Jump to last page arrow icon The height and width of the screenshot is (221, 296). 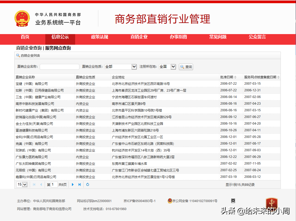80,185
